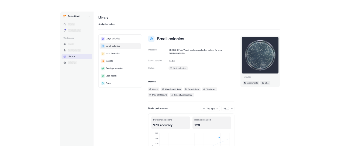Click the large Small colonies header icon
Screen dimensions: 345x146
(151, 39)
